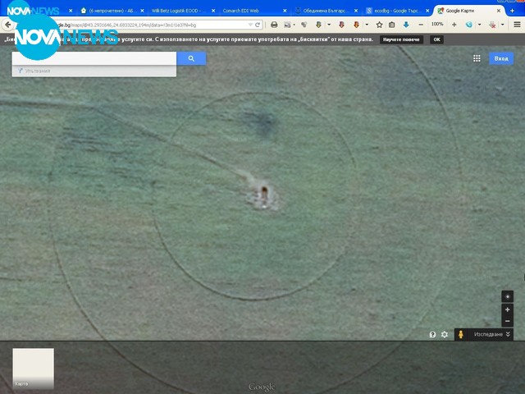Click the Вход sign-in button
Viewport: 525px width, 394px height.
501,58
